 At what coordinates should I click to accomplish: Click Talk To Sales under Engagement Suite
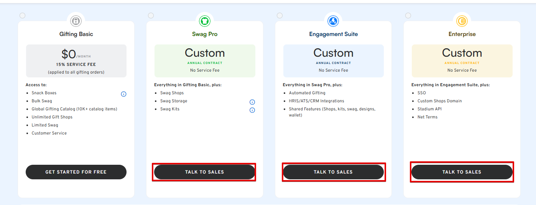tap(333, 172)
